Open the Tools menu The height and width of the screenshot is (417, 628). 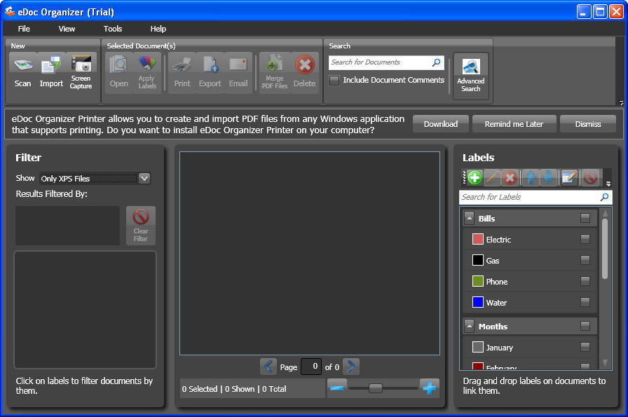(x=113, y=29)
